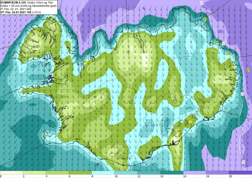
Task: Click the orange marker on the southwest peninsula
Action: pos(46,136)
